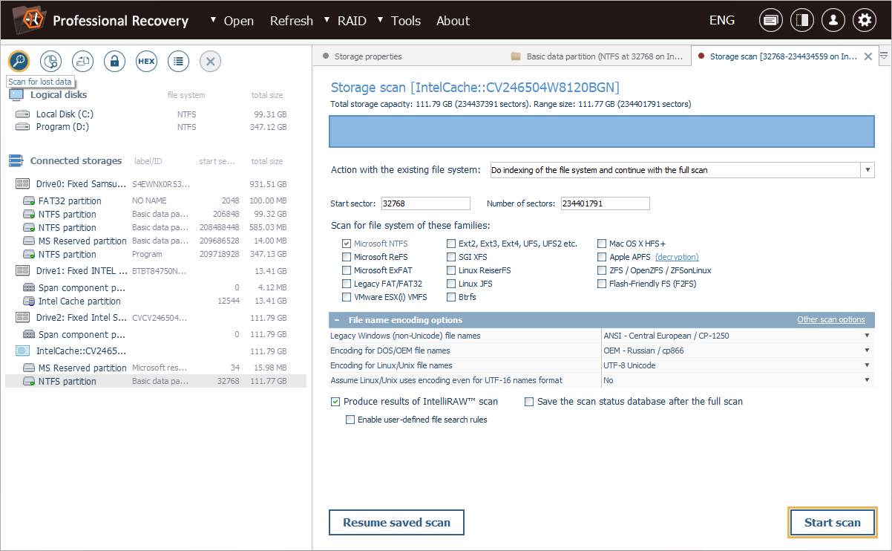This screenshot has height=551, width=892.
Task: Click the grey X close-storage toolbar icon
Action: point(210,61)
